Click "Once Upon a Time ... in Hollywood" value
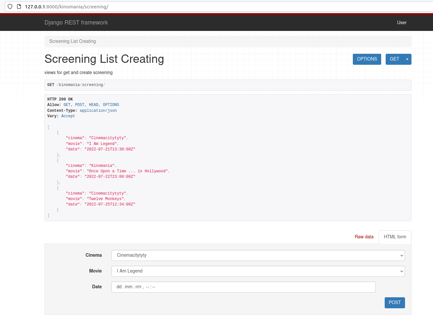433x325 pixels. [127, 171]
